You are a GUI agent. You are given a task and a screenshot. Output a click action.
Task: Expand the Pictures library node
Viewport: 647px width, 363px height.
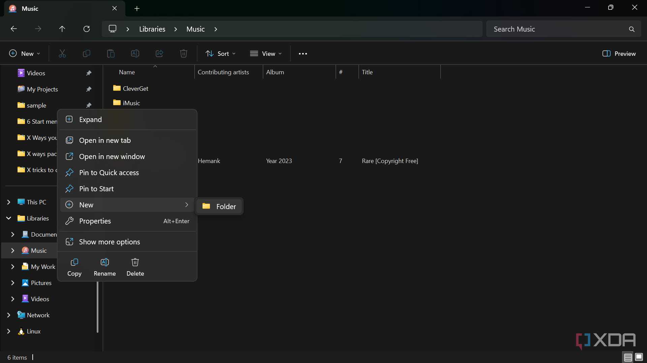(x=13, y=283)
